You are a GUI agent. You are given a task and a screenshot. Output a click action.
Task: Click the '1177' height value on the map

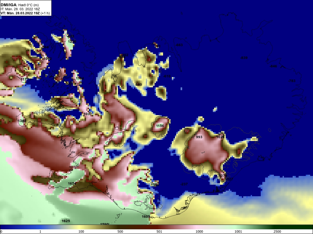(x=25, y=79)
